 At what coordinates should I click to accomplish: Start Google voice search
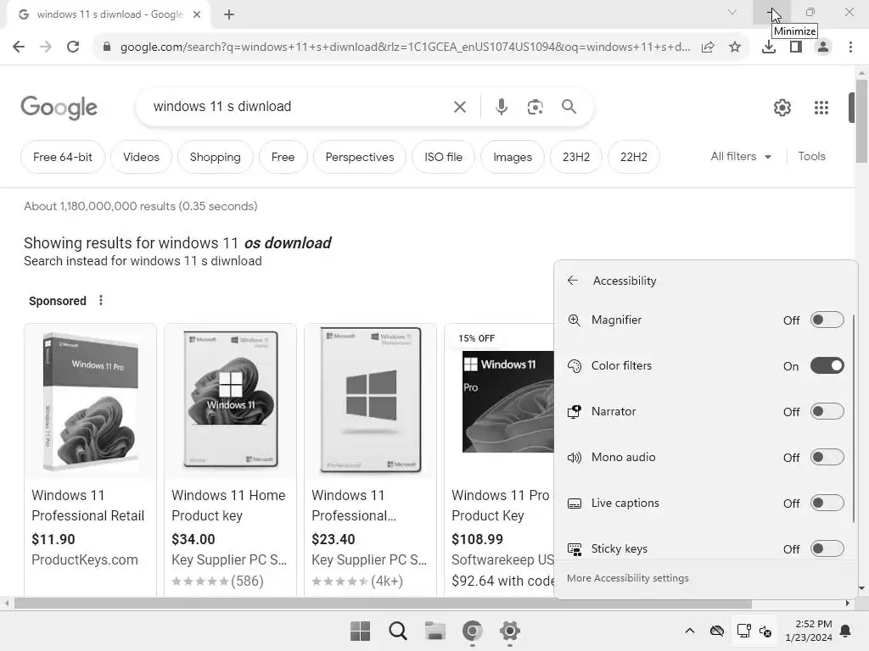[x=502, y=107]
